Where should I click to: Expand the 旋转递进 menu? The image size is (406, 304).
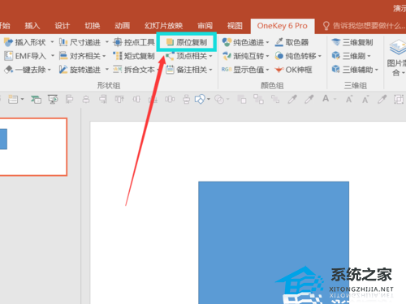pyautogui.click(x=107, y=70)
